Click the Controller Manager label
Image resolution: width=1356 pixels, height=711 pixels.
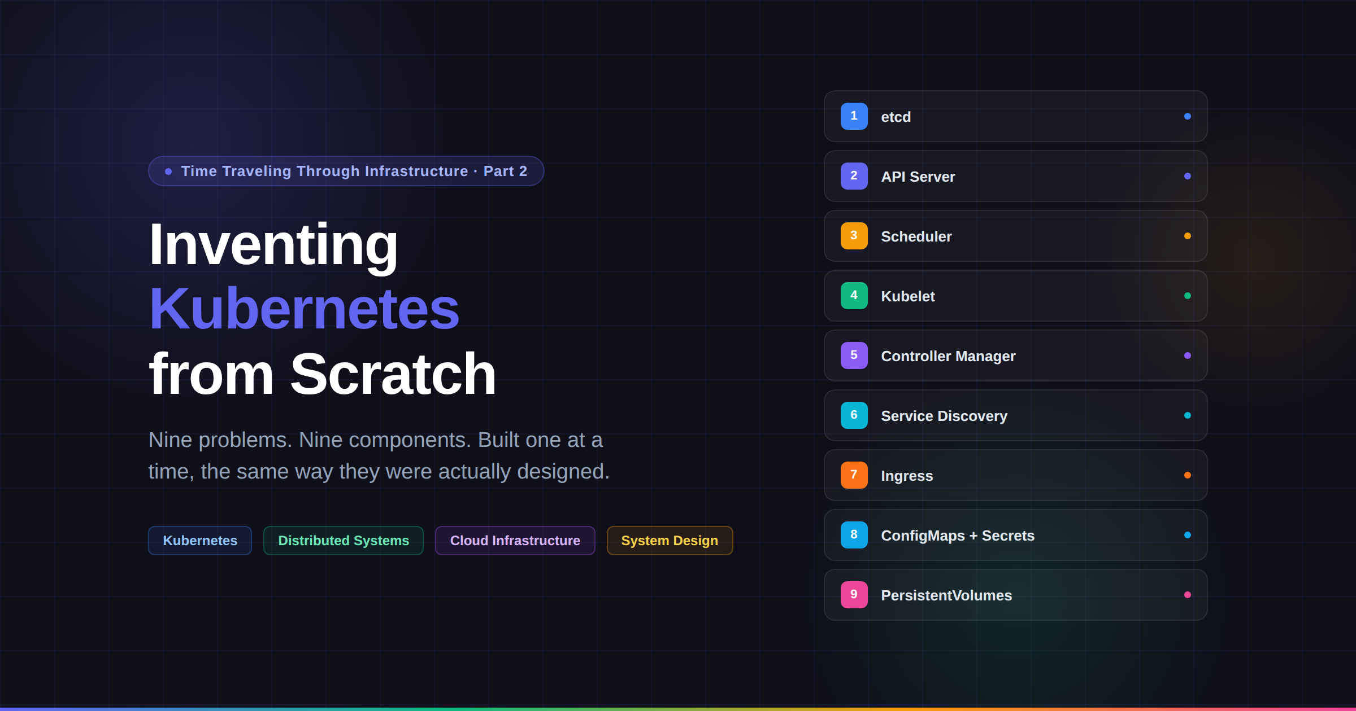click(948, 356)
